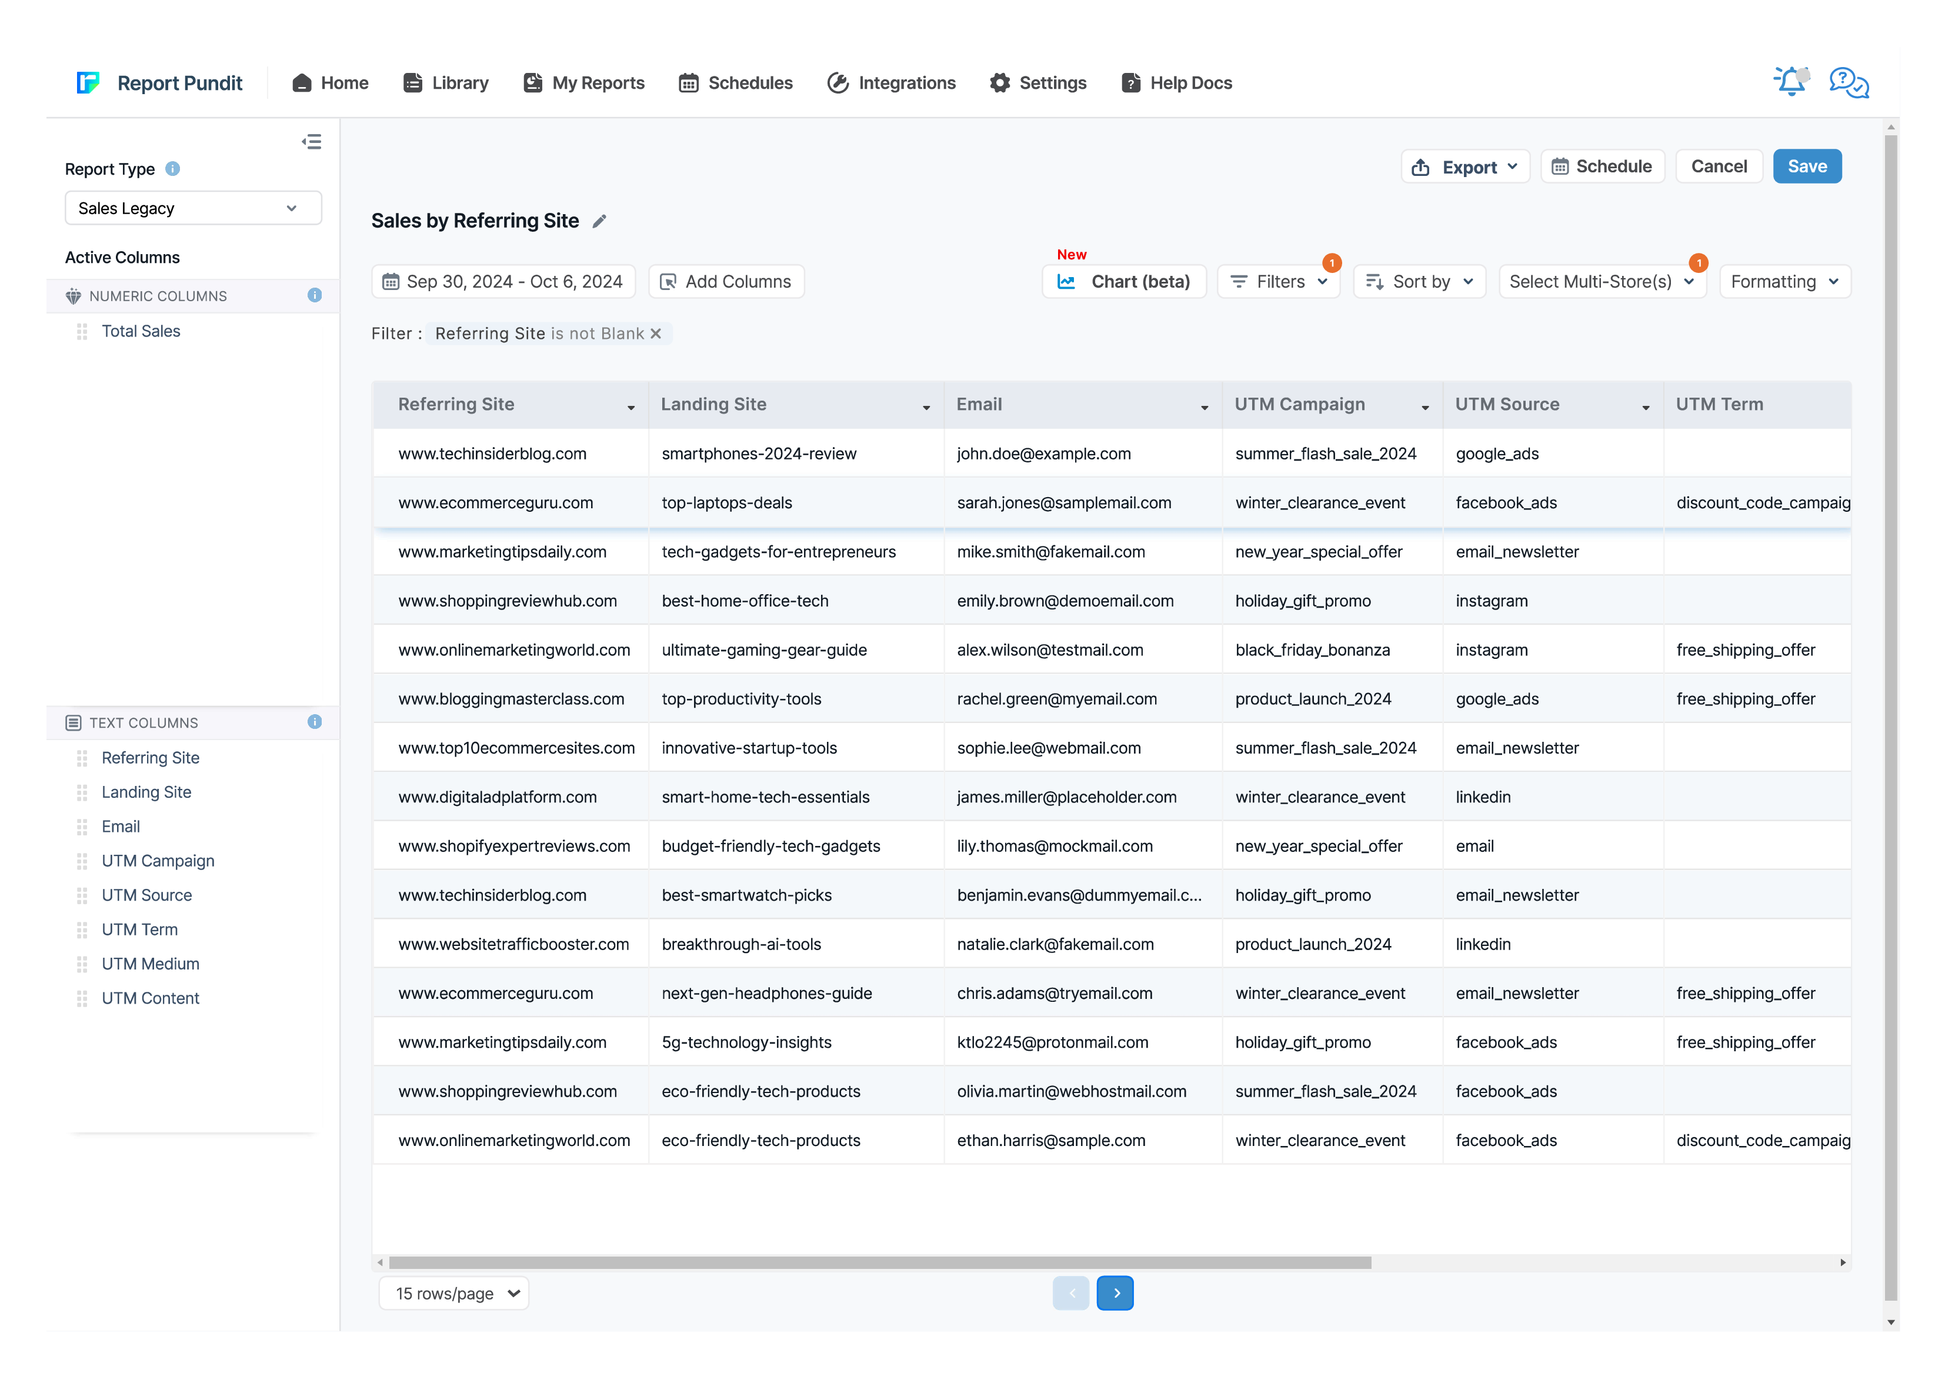Click the horizontal table scrollbar

(879, 1262)
